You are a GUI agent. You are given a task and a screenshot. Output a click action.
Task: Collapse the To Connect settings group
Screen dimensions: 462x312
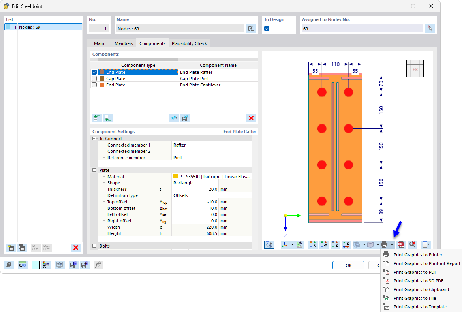point(94,139)
